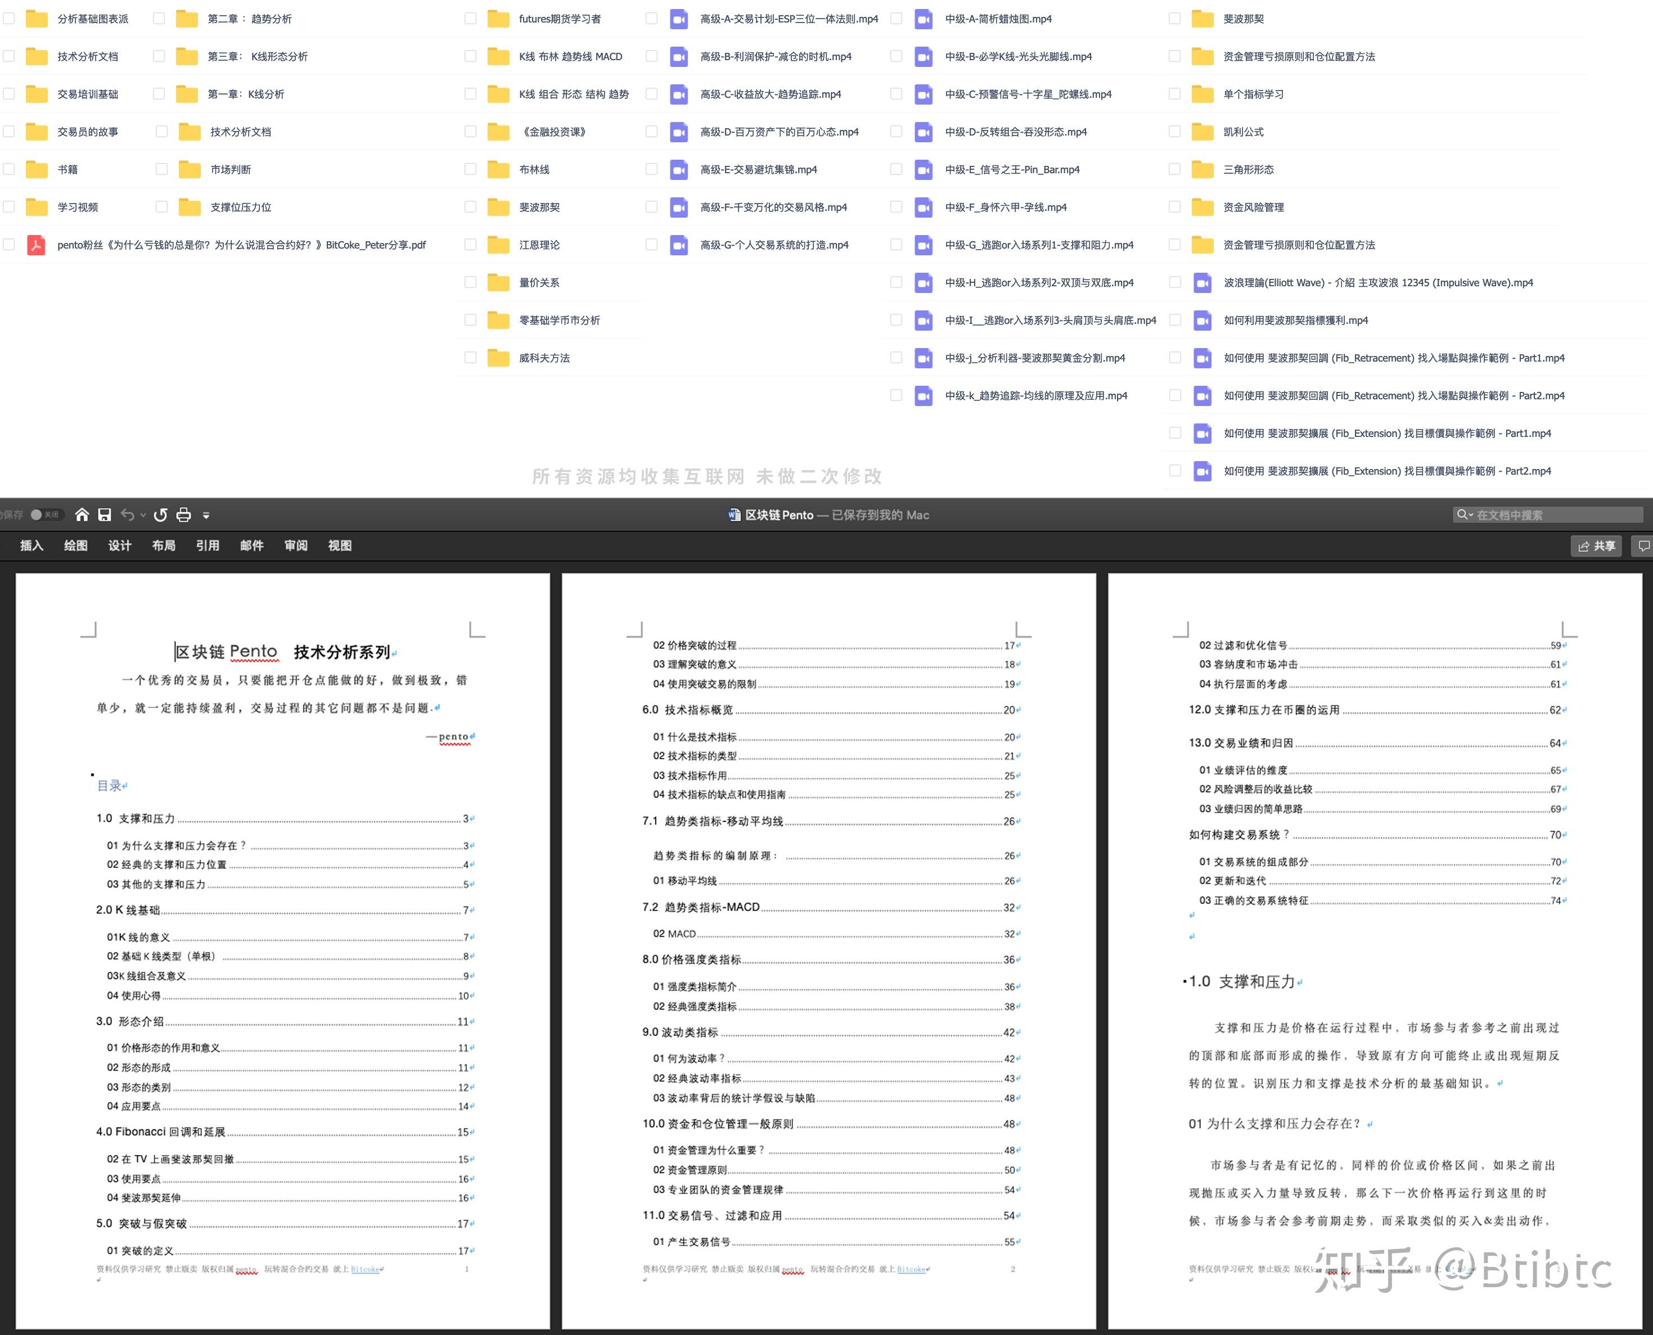Click the heading 1.0 支撑和压力 on page 3
This screenshot has width=1653, height=1335.
pyautogui.click(x=1242, y=982)
